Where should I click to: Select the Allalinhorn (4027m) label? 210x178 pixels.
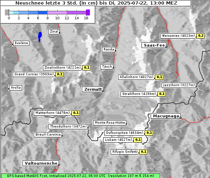tap(136, 77)
